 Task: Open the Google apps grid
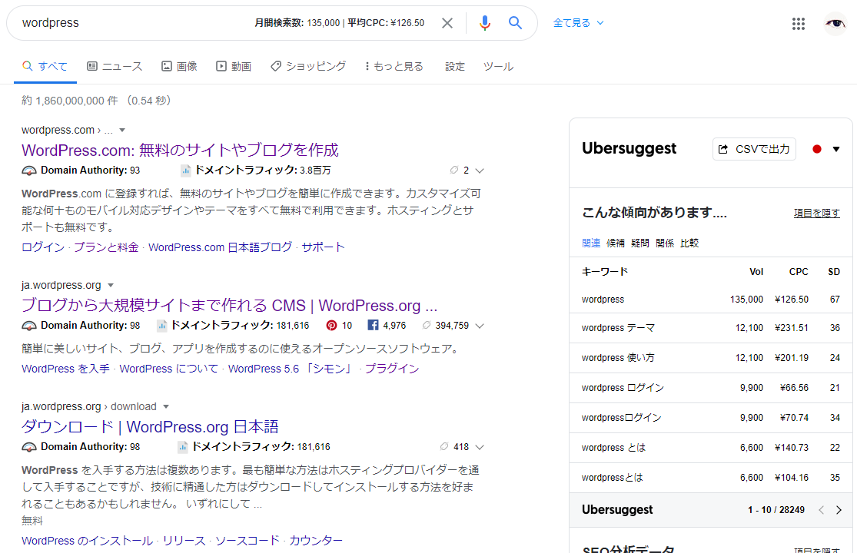(798, 24)
